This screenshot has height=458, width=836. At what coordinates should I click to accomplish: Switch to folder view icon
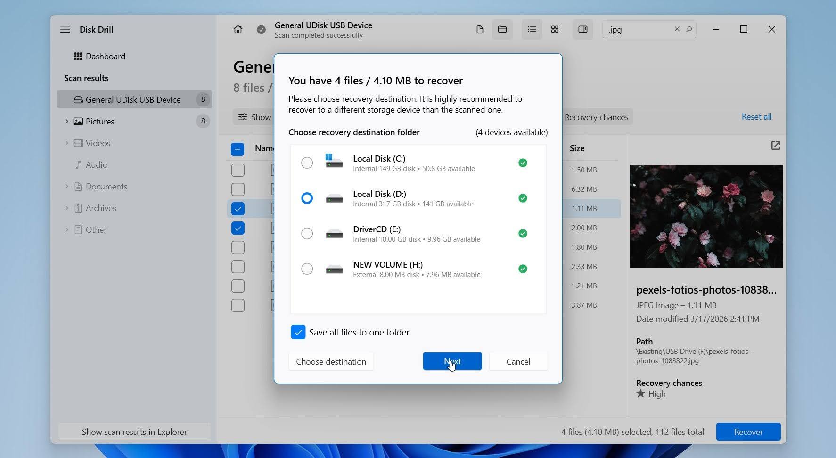coord(502,29)
